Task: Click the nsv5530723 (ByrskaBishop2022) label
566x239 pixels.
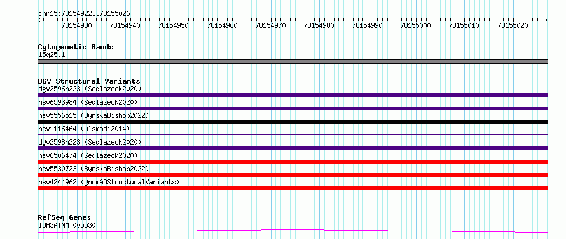Action: tap(93, 169)
